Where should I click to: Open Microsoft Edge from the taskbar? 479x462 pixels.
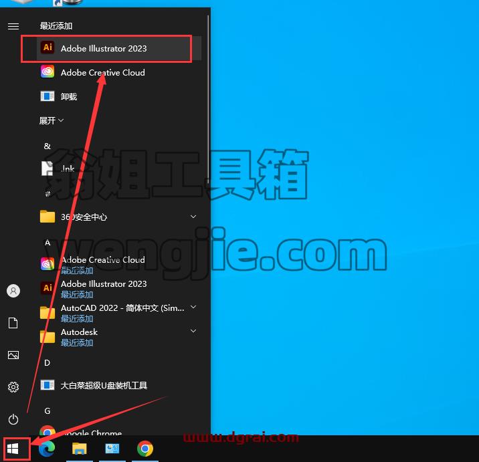(47, 449)
